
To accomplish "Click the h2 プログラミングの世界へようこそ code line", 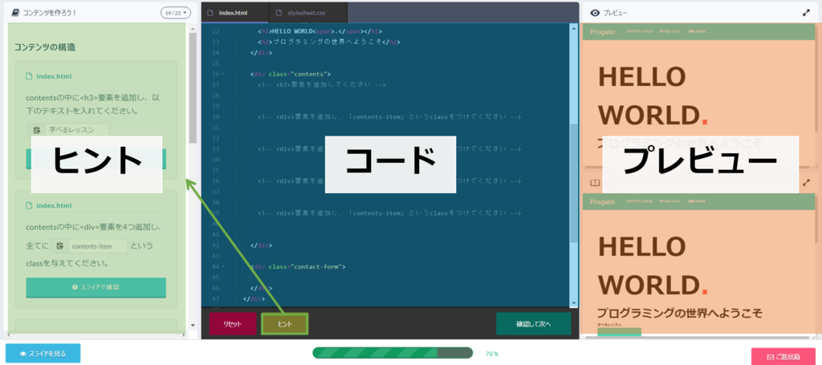I will click(x=328, y=42).
